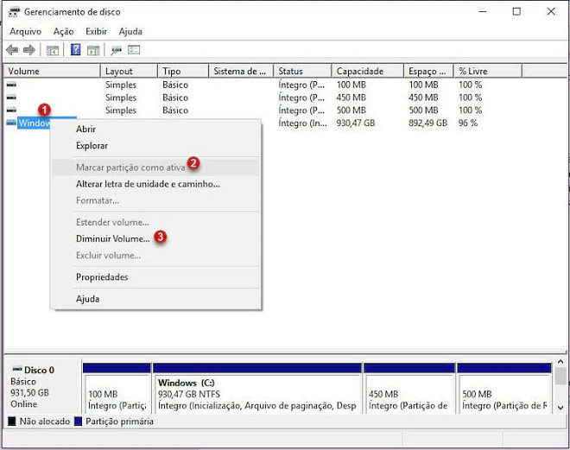Click the Windows volume drive icon
This screenshot has width=570, height=450.
pos(11,123)
